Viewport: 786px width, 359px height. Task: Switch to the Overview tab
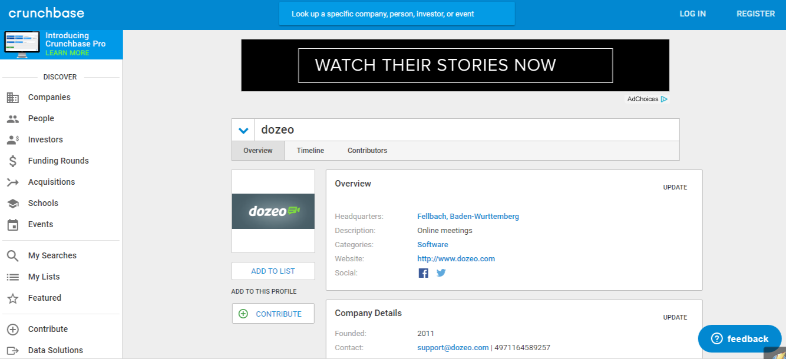click(258, 151)
